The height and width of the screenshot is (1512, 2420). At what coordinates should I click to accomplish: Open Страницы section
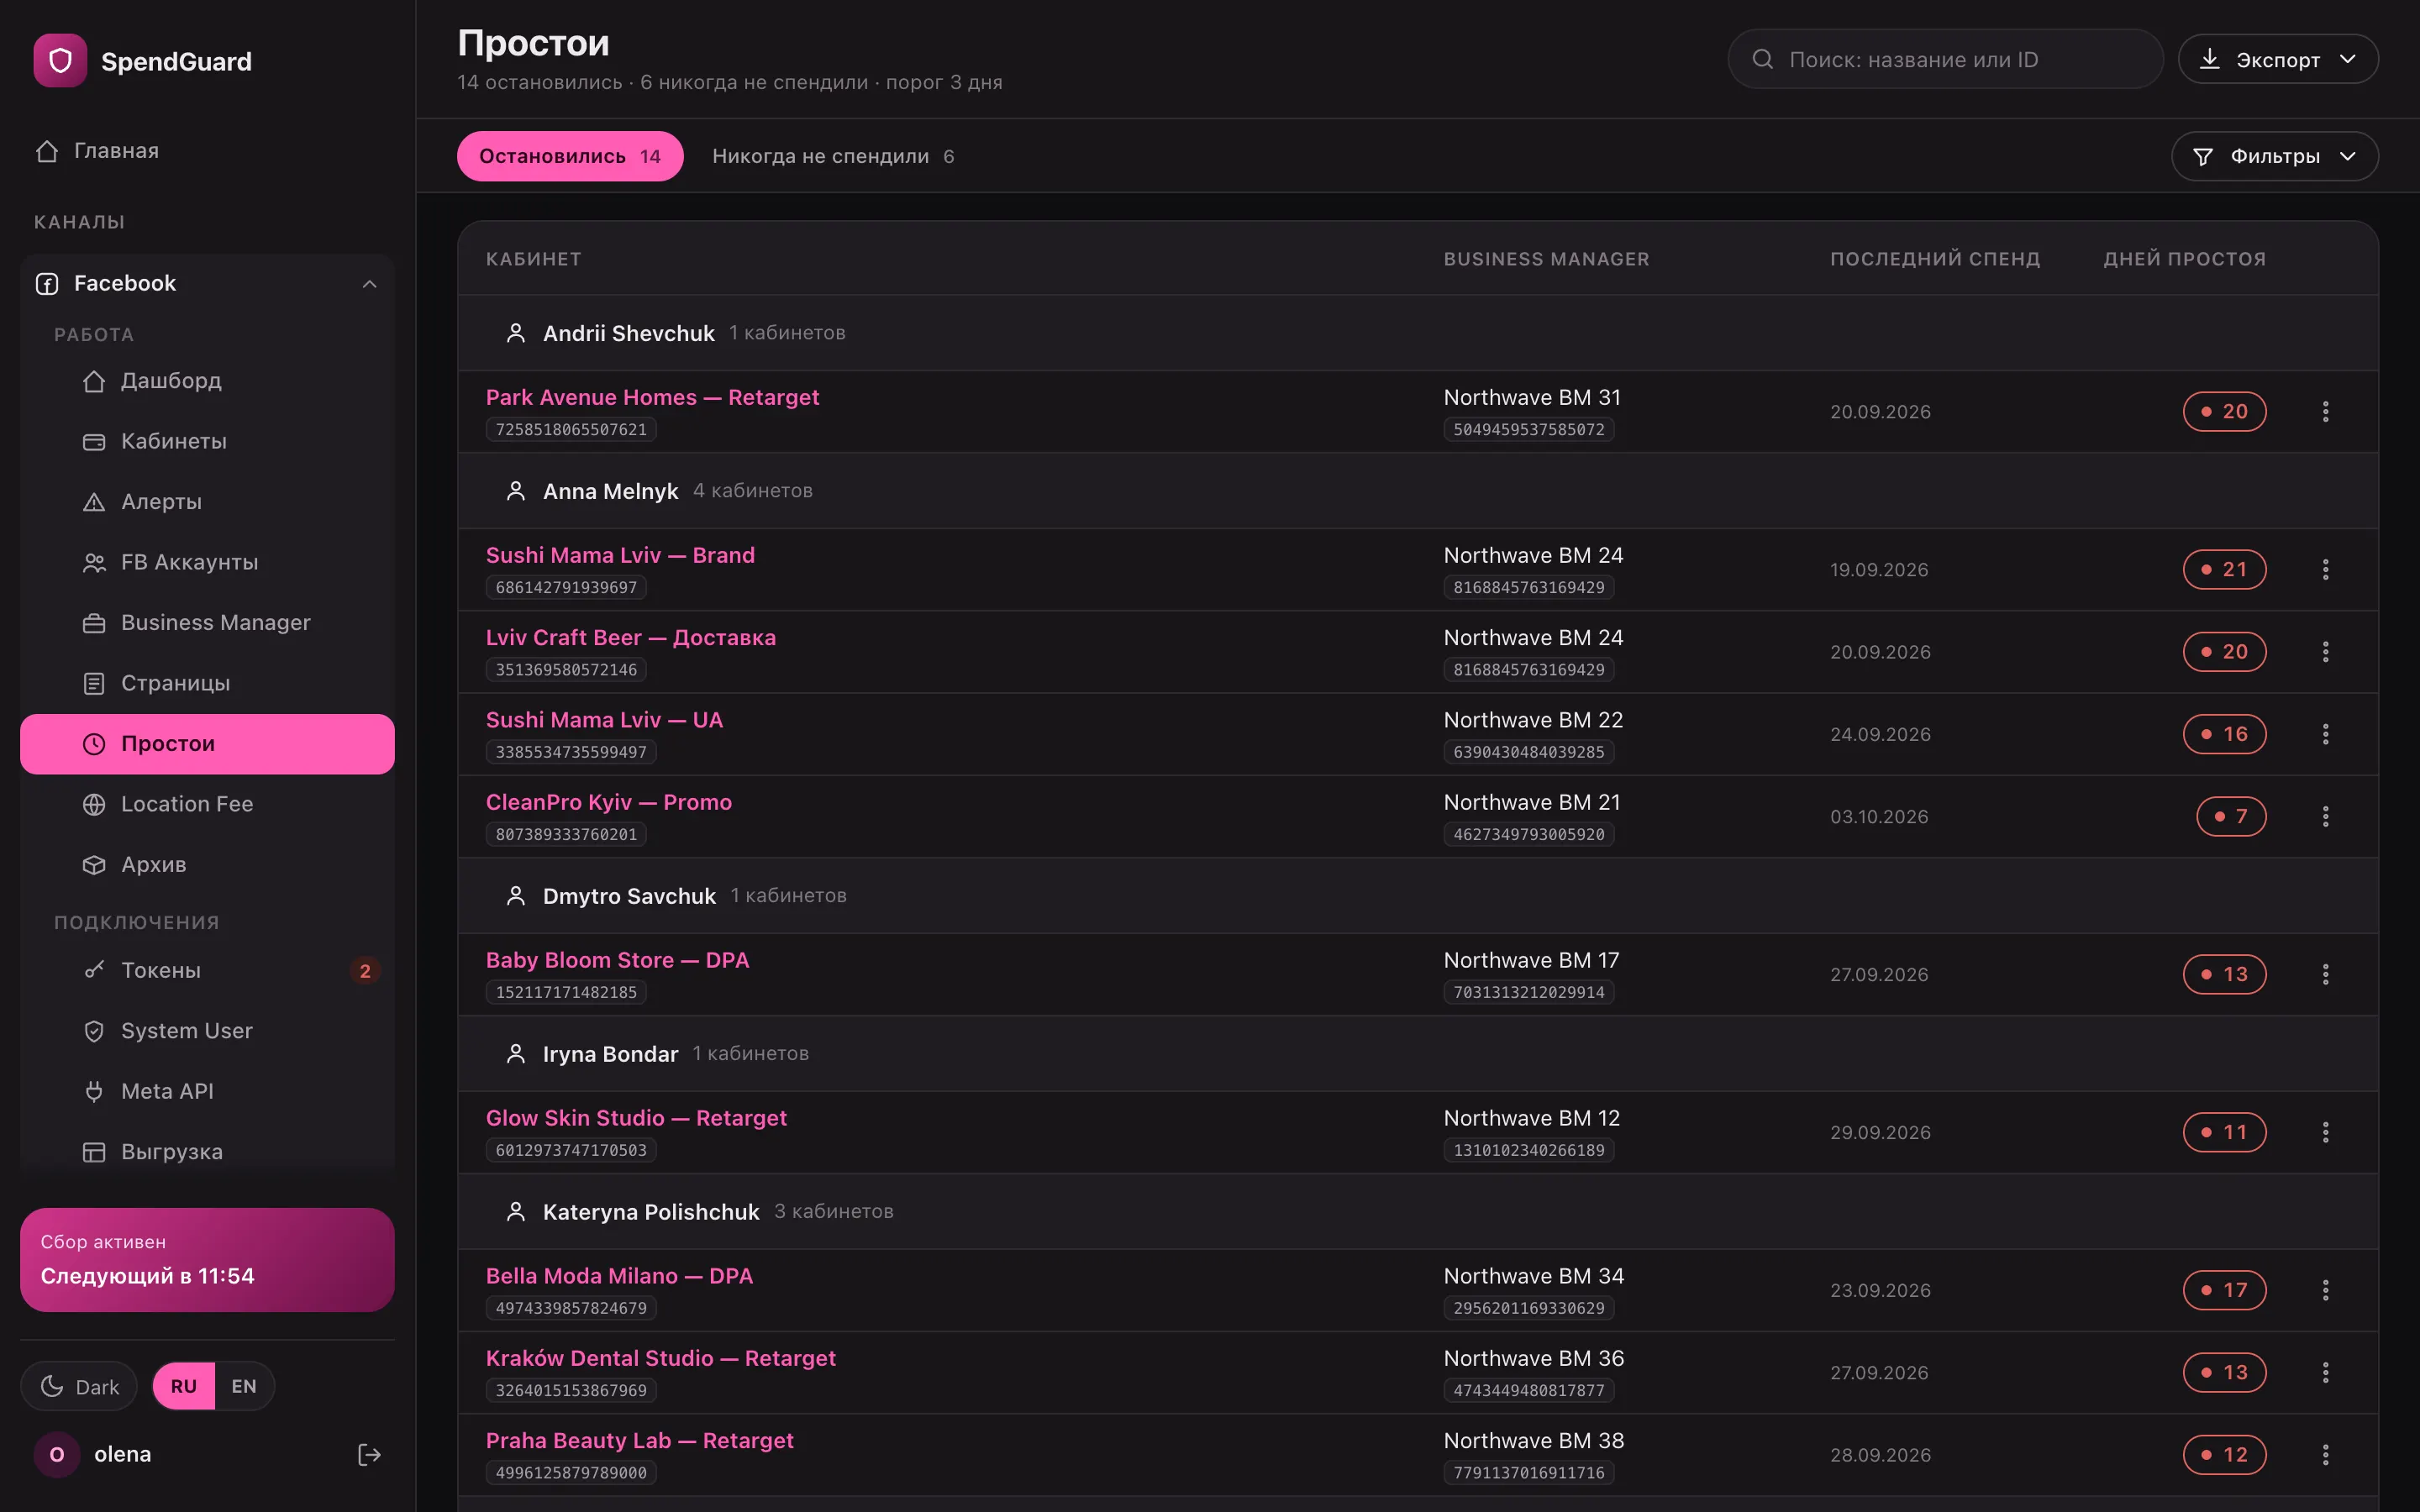pos(207,683)
